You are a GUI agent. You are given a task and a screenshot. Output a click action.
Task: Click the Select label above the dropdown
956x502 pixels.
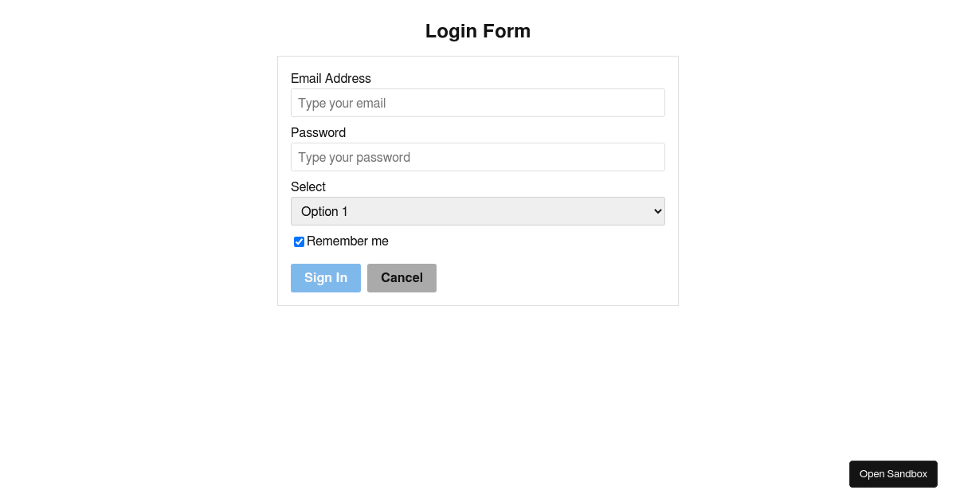(308, 186)
